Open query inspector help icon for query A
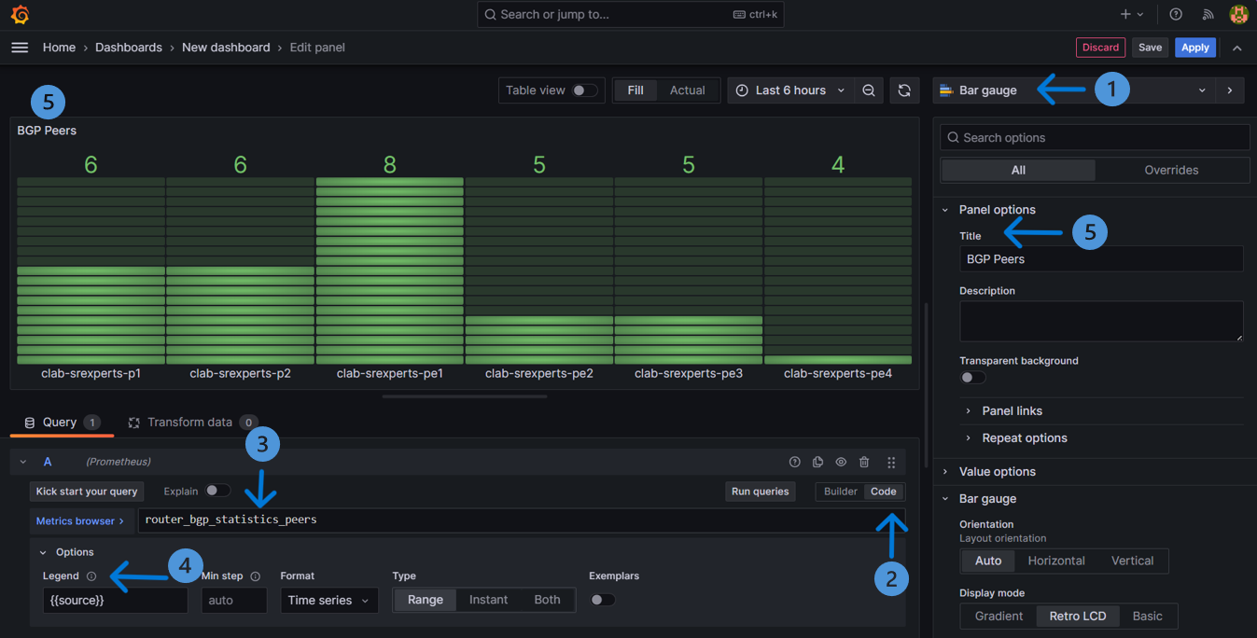Screen dimensions: 1257x638 tap(794, 461)
